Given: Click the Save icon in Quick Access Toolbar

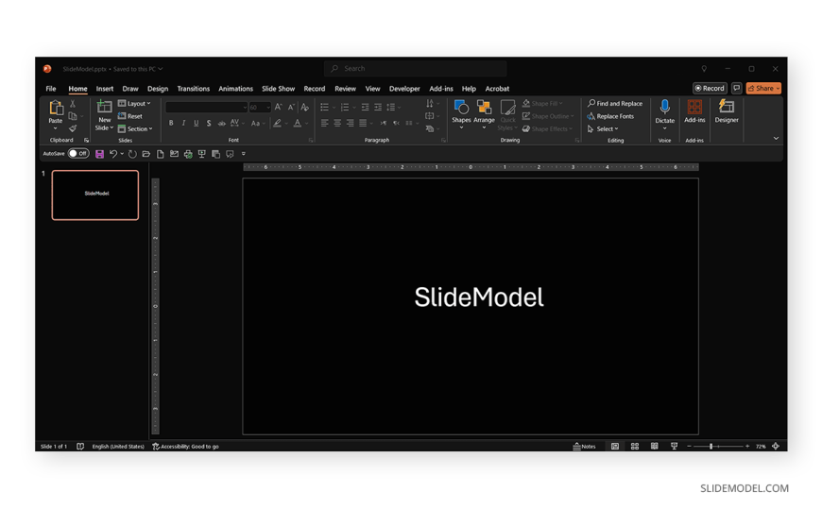Looking at the screenshot, I should coord(99,154).
